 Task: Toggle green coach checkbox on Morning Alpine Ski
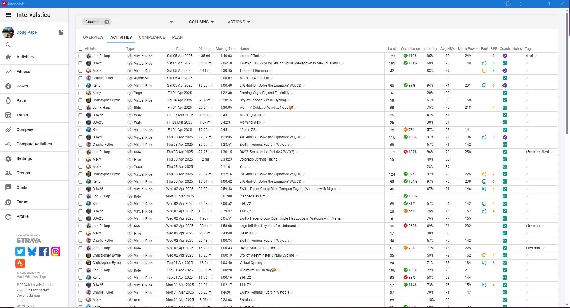[505, 78]
